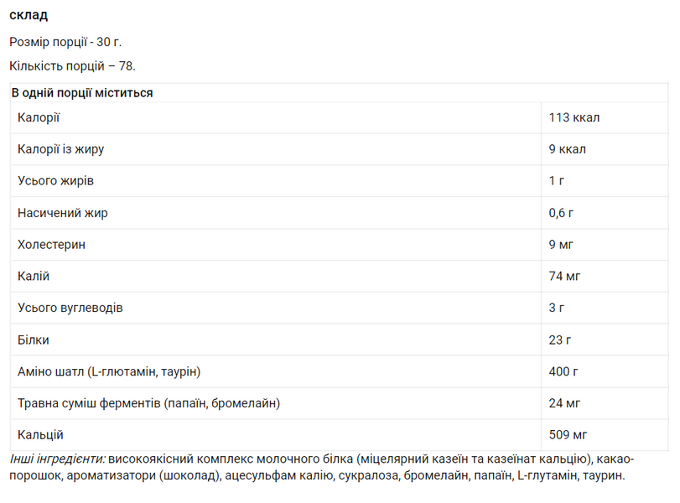Select the 'Аміно шатл (L-глютамін, таурін)' row

coord(339,371)
